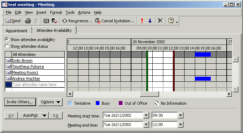
Task: Print the meeting with the printer icon
Action: tap(28, 21)
